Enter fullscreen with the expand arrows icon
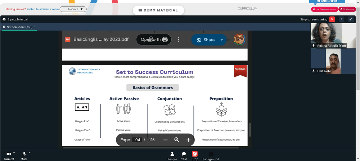This screenshot has height=161, width=360. [x=351, y=19]
